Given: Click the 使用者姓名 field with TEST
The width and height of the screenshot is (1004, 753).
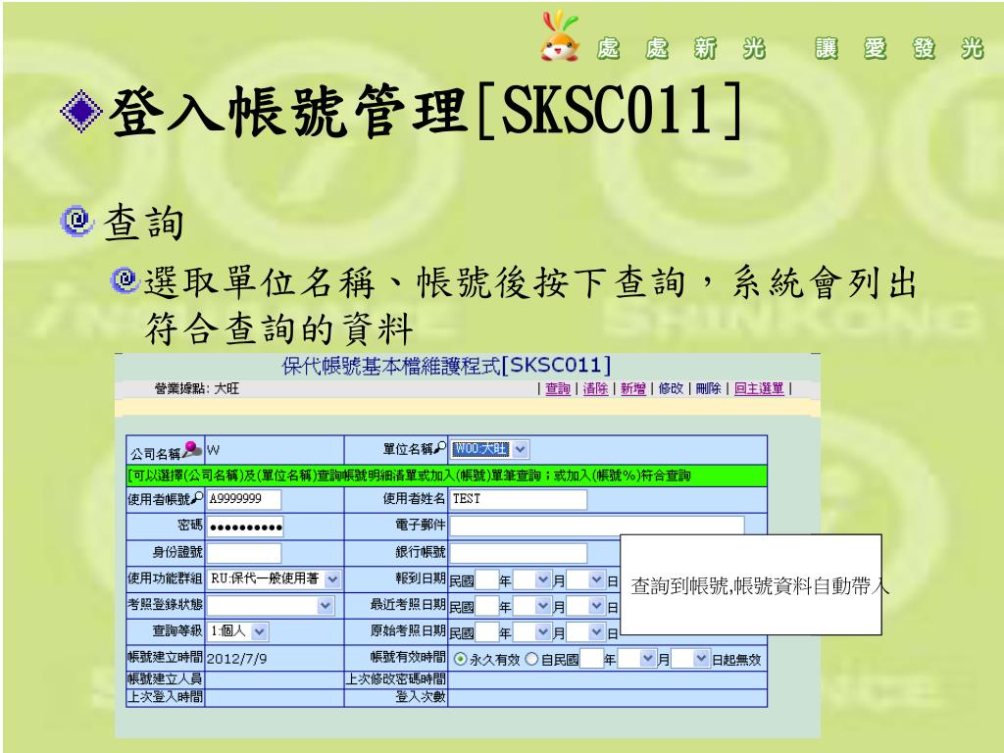Looking at the screenshot, I should tap(518, 499).
